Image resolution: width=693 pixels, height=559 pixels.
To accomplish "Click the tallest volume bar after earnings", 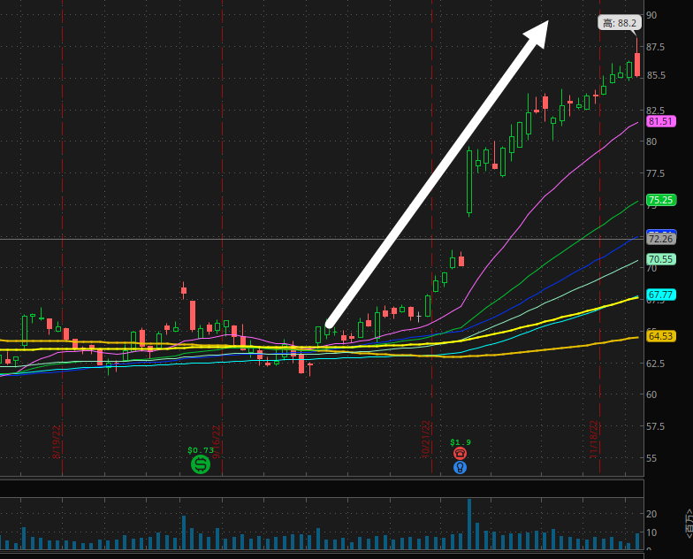I will tap(469, 524).
